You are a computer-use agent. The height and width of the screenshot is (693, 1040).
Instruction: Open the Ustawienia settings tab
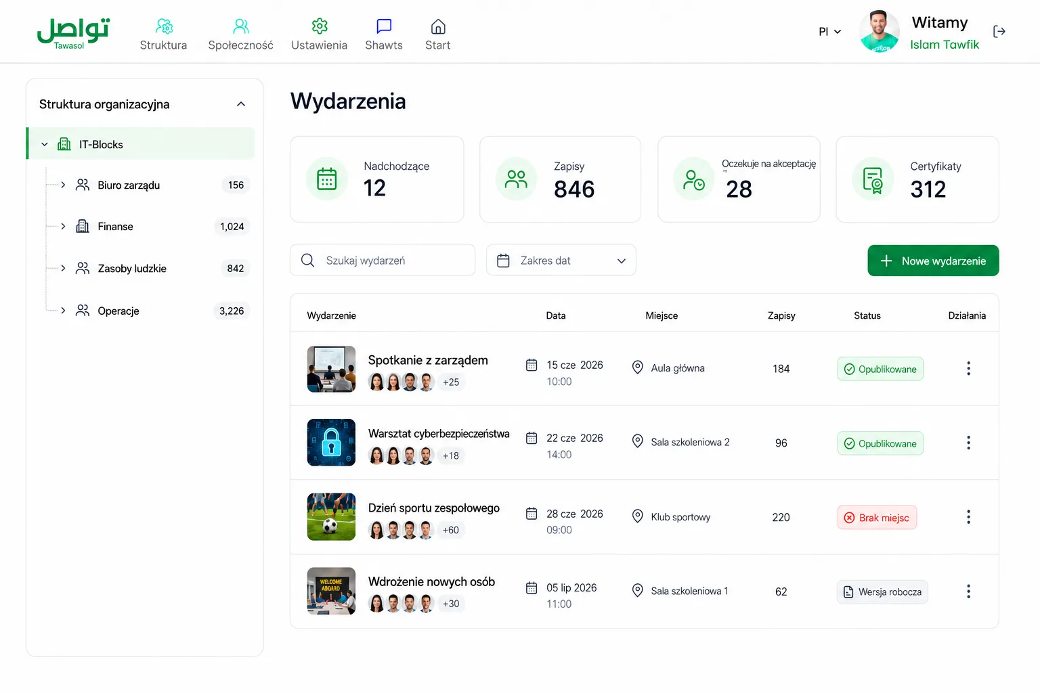319,35
